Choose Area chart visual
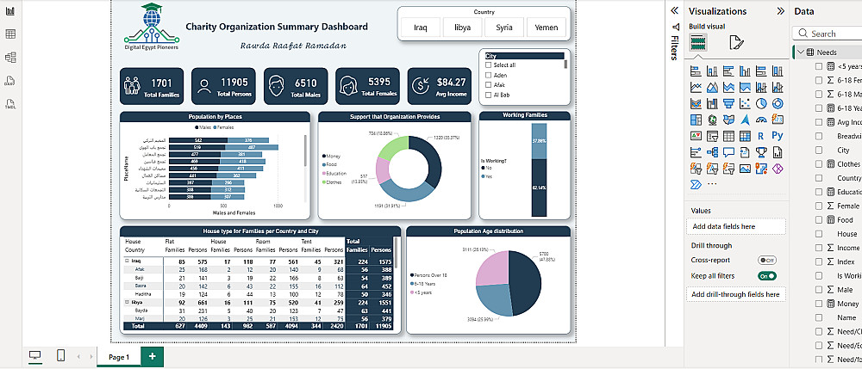Screen dimensions: 862x369 click(712, 87)
